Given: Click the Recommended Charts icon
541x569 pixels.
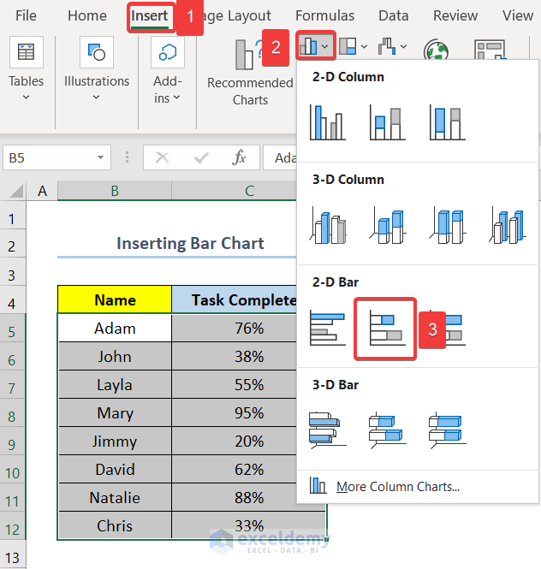Looking at the screenshot, I should click(x=250, y=55).
